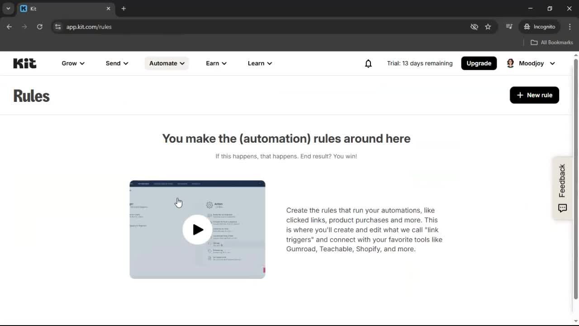Viewport: 579px width, 326px height.
Task: Open Chrome's three-dot menu
Action: click(570, 27)
